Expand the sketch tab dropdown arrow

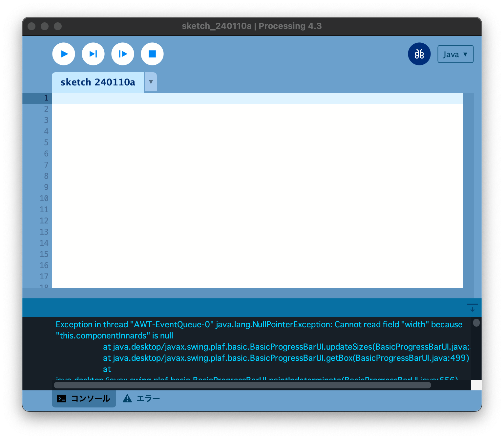coord(151,82)
